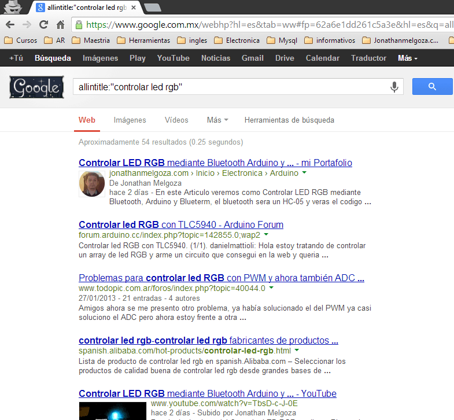Click the blue search magnifier button
Screen dimensions: 454x420
point(432,86)
